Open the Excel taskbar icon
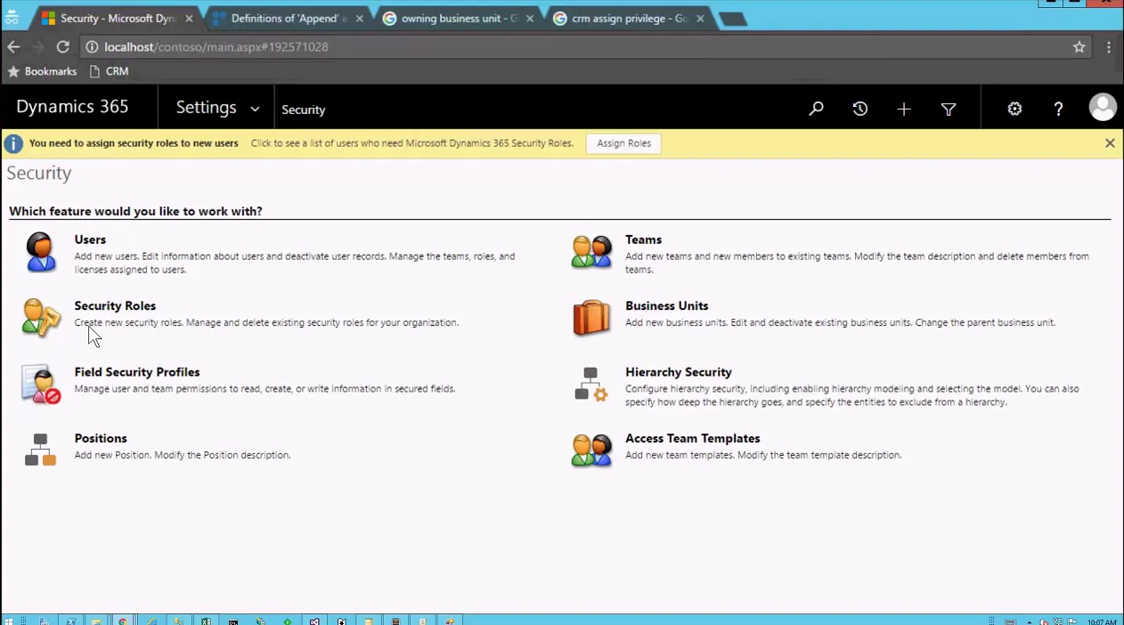 click(x=205, y=620)
